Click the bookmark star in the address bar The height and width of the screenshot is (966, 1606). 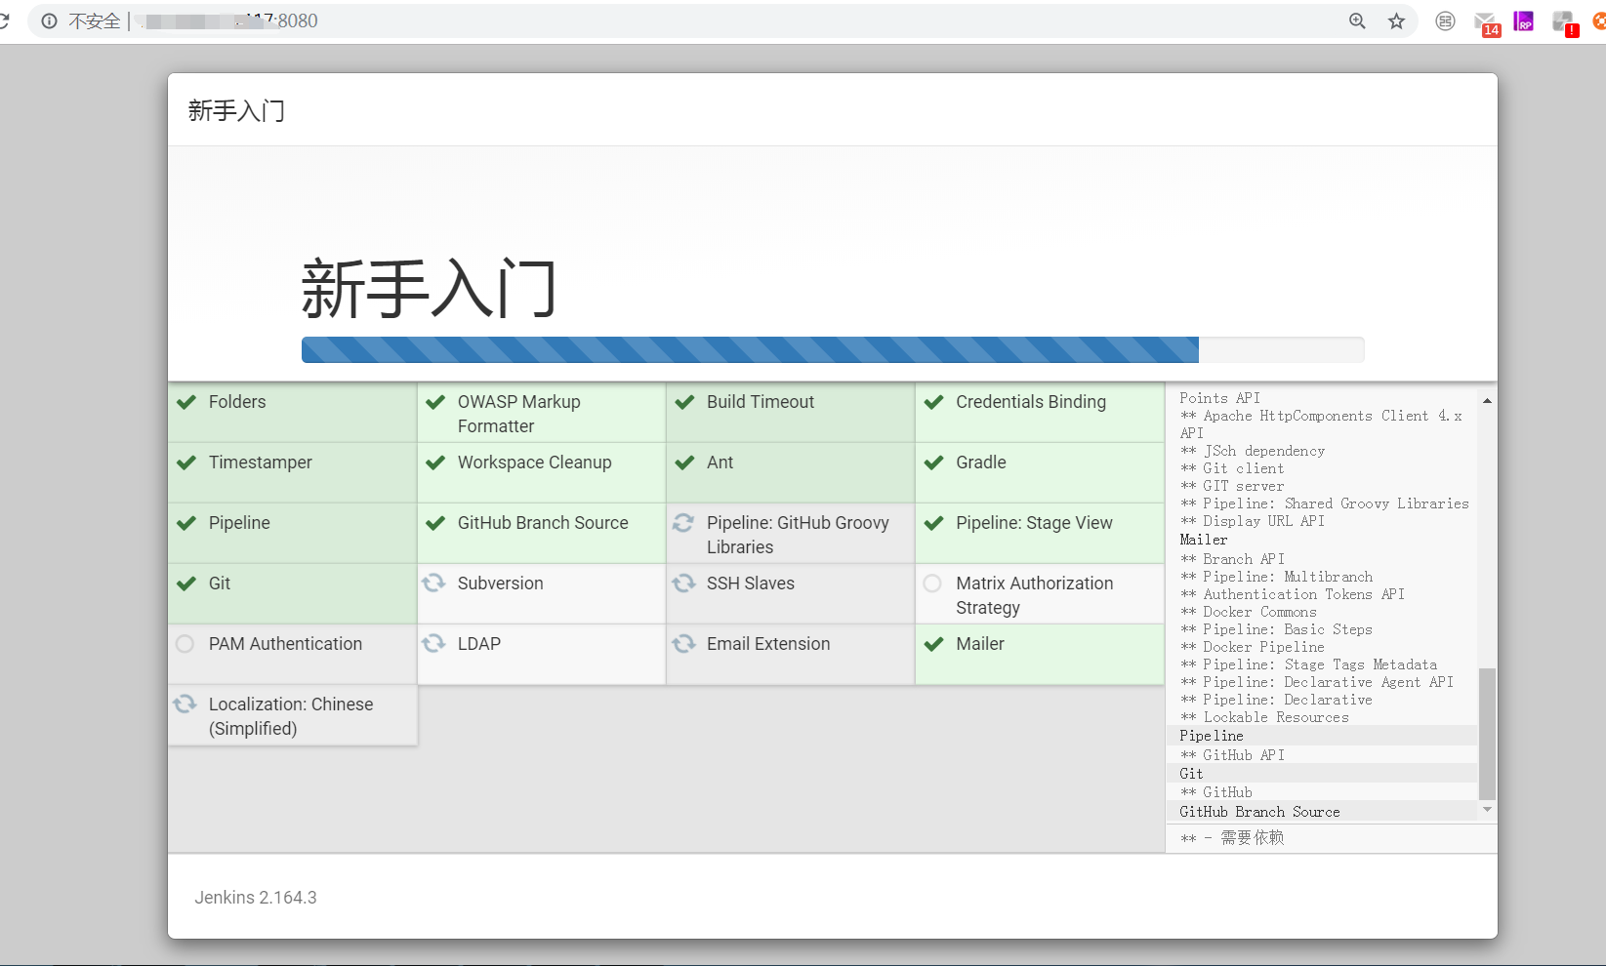pos(1396,20)
